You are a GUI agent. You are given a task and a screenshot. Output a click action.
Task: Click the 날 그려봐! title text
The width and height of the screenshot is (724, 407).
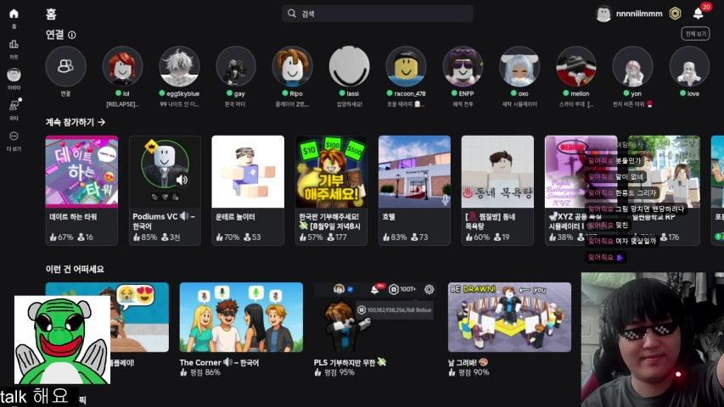pos(468,363)
